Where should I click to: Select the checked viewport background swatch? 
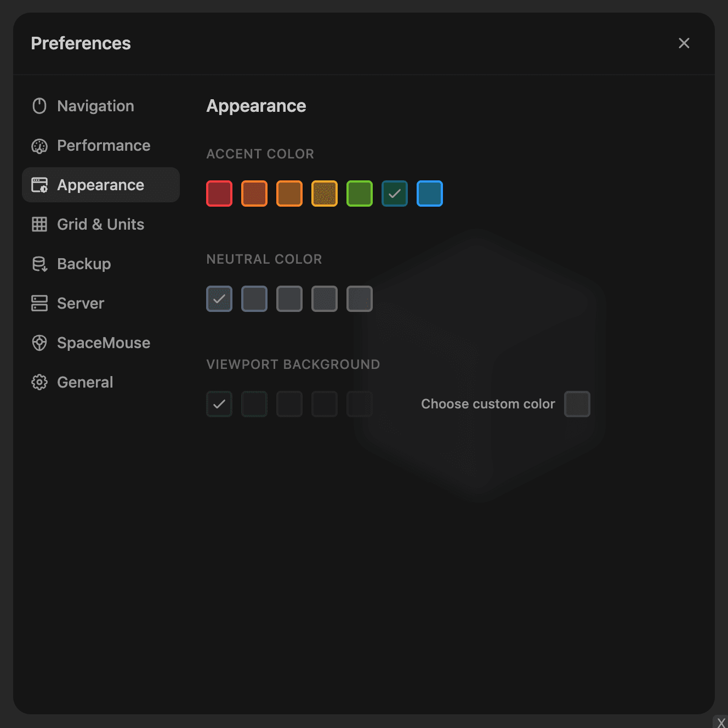coord(219,404)
